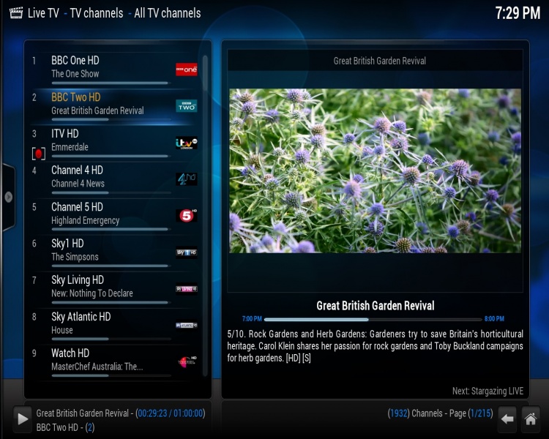Click House programme title

click(62, 330)
